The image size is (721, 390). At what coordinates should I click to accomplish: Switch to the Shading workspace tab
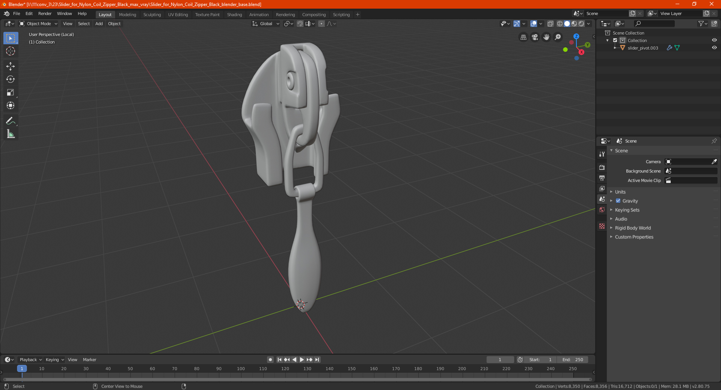click(234, 15)
